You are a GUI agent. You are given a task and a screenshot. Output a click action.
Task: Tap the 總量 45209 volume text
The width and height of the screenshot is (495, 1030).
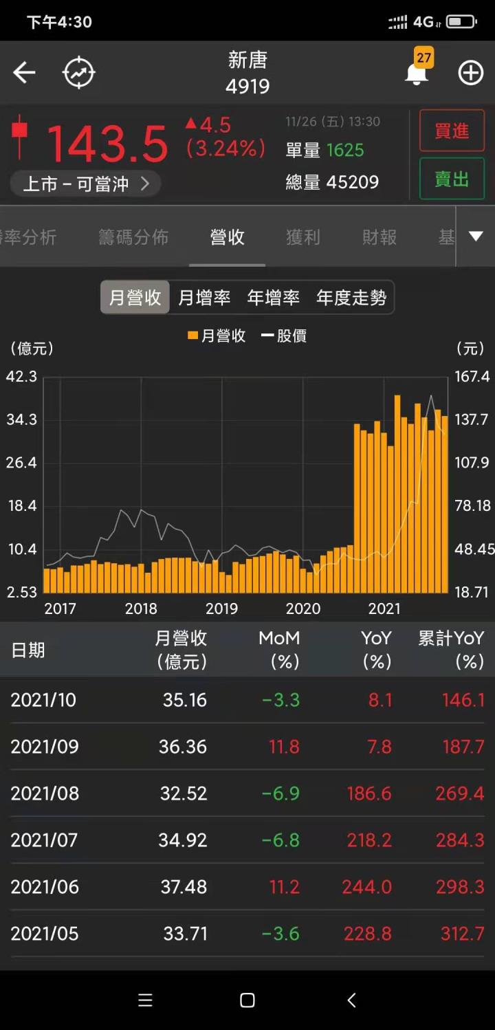point(333,182)
